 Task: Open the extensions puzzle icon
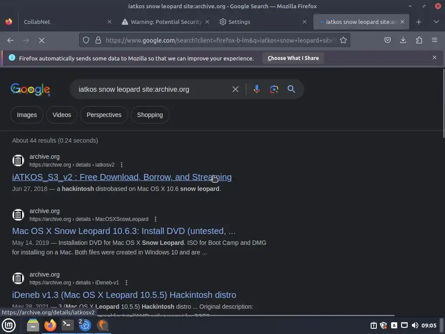pyautogui.click(x=419, y=40)
